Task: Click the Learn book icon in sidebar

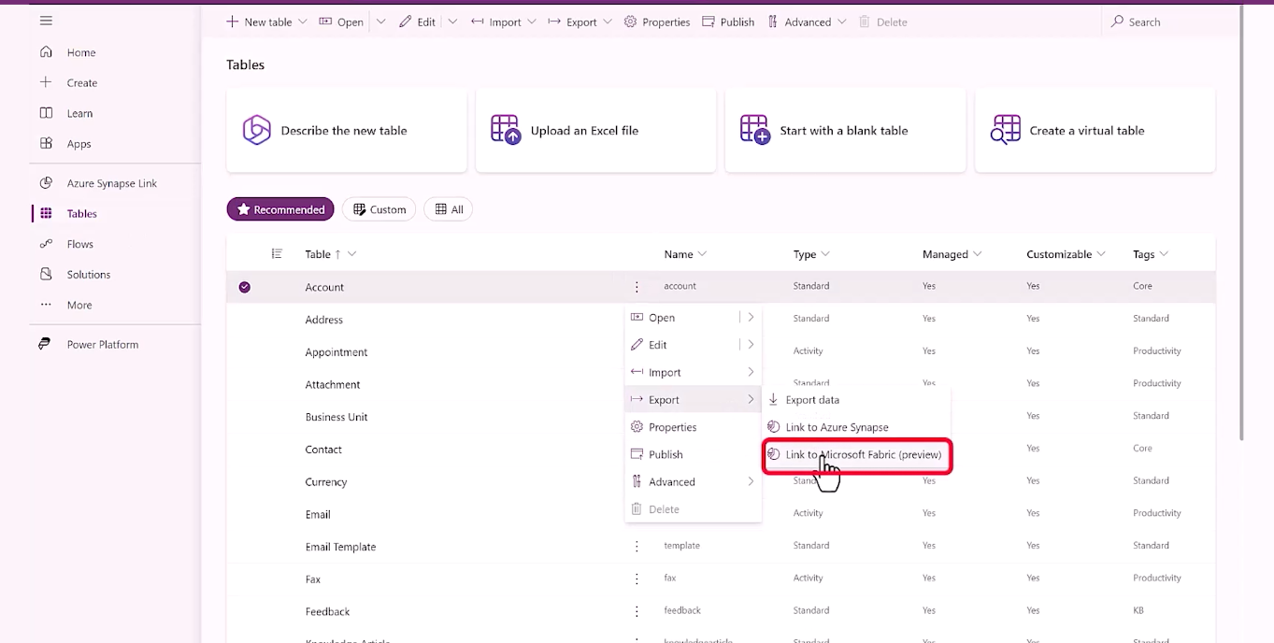Action: coord(46,113)
